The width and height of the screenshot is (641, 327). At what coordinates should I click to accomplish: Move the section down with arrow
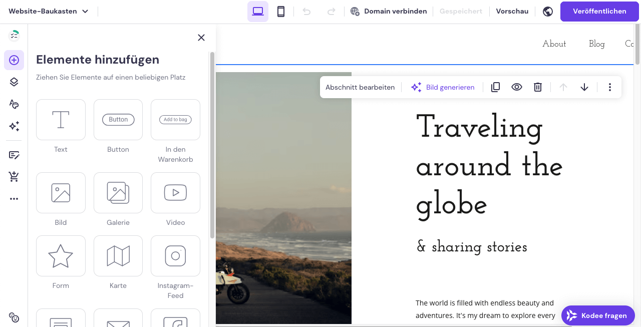[x=584, y=87]
